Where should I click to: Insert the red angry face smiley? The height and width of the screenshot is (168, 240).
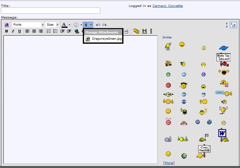tap(168, 85)
